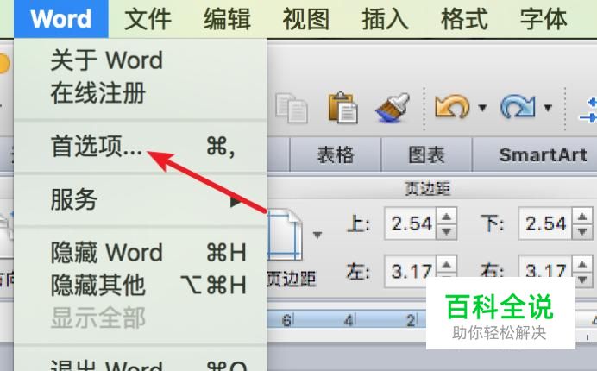Click the 下 margin value field

point(545,223)
